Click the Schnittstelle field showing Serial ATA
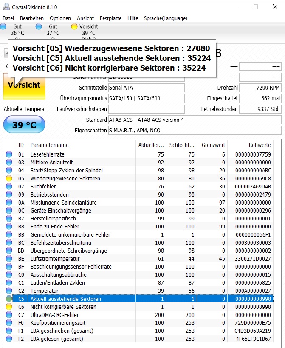This screenshot has width=285, height=348. pos(147,88)
